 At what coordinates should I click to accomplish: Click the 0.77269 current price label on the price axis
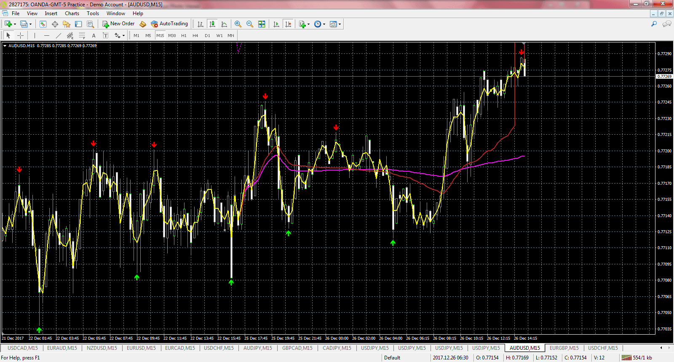tap(664, 77)
